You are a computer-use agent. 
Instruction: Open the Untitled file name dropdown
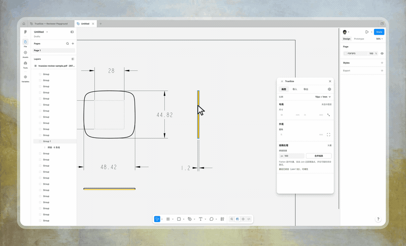coord(47,32)
